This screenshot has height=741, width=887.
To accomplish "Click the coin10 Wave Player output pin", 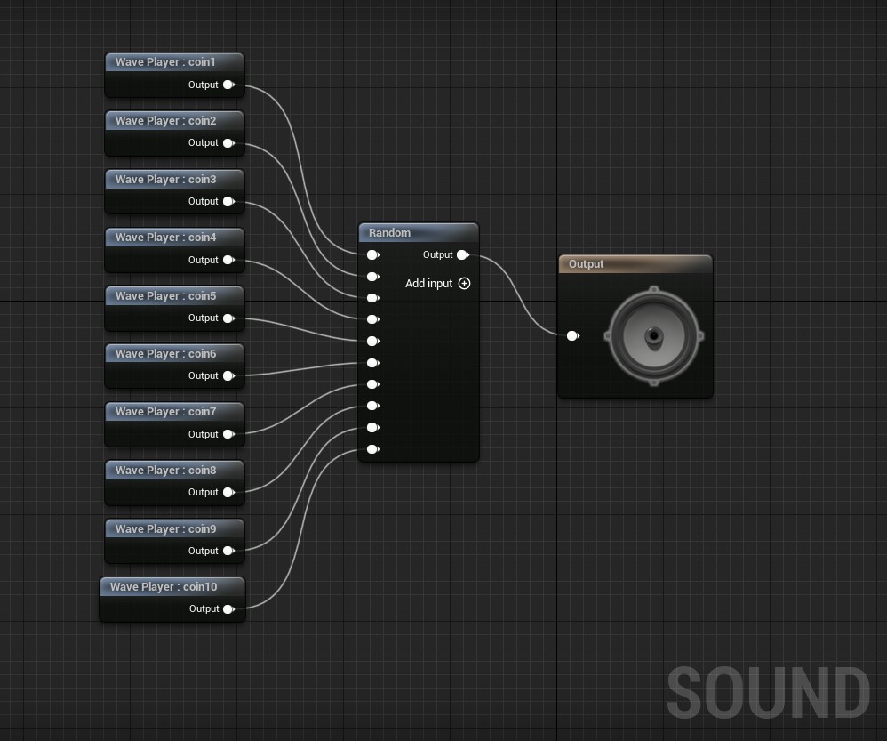I will tap(228, 609).
